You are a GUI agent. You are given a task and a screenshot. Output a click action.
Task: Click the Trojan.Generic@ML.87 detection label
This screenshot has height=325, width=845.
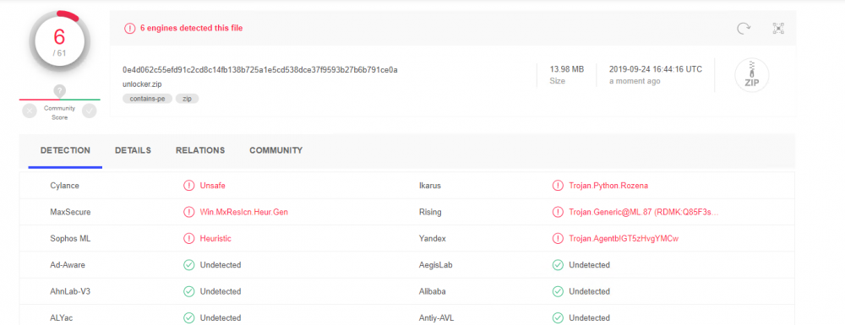pyautogui.click(x=644, y=212)
